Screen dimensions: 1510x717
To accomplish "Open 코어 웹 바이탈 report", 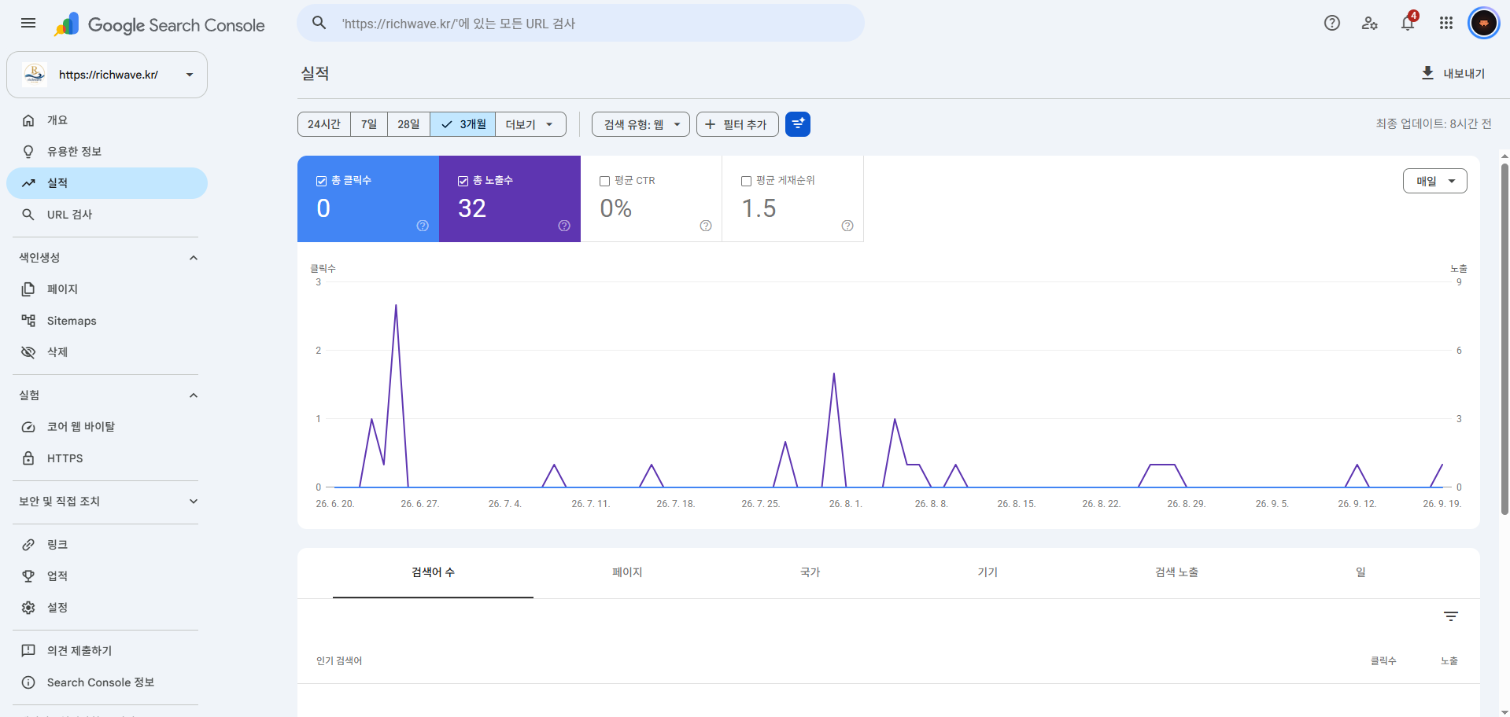I will pyautogui.click(x=107, y=427).
